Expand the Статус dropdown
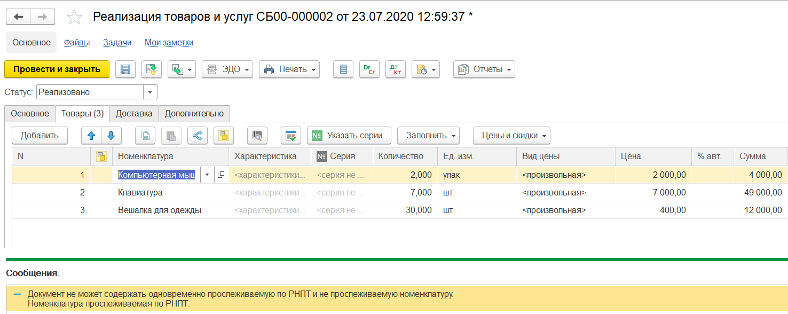788x314 pixels. pos(151,92)
